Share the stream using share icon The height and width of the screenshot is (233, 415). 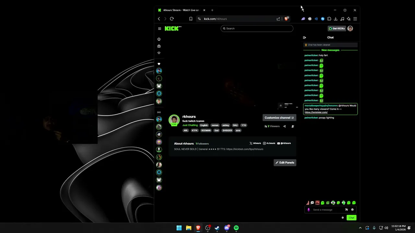click(285, 126)
